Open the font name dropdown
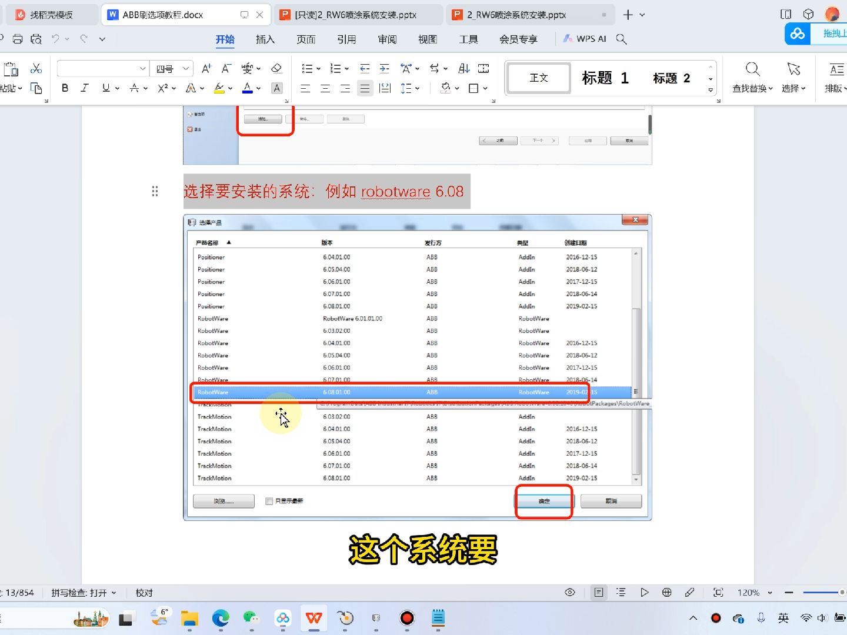 tap(143, 69)
